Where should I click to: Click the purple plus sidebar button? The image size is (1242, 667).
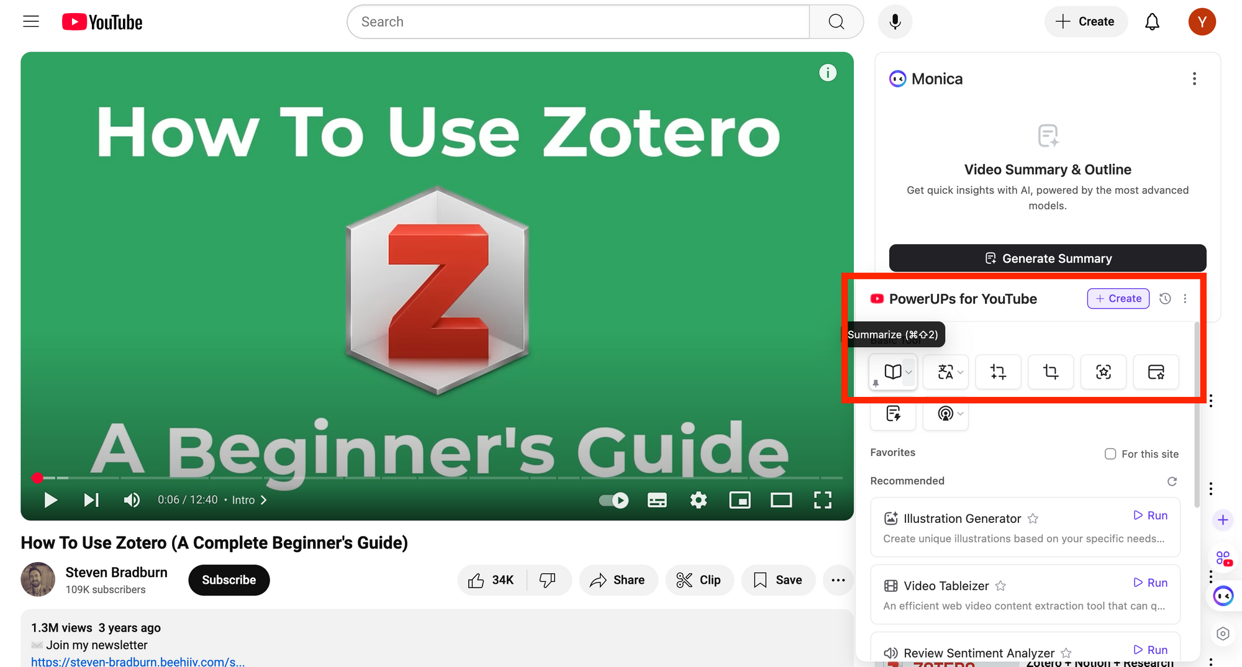point(1223,520)
